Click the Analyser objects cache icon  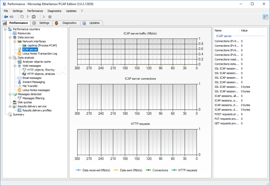tap(20, 62)
